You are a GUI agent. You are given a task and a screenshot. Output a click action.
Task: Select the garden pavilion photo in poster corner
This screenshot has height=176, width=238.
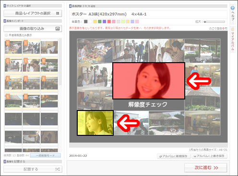[x=202, y=51]
